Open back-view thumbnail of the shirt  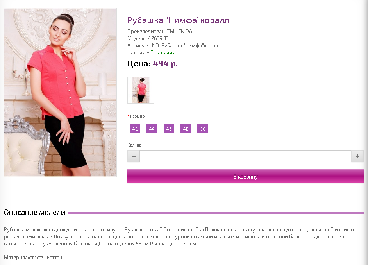(x=141, y=90)
